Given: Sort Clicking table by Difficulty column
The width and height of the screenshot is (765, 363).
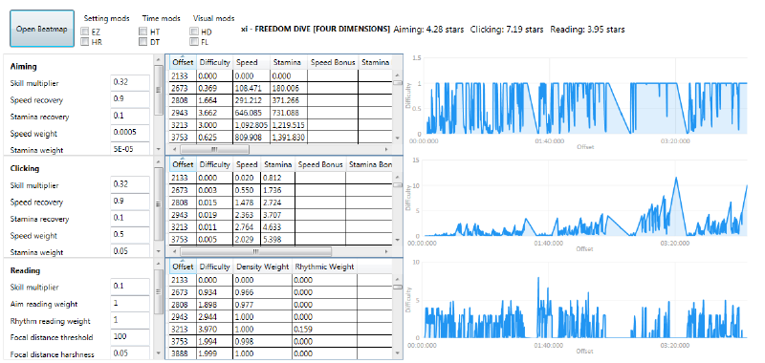Looking at the screenshot, I should (215, 164).
